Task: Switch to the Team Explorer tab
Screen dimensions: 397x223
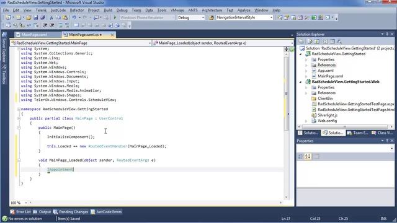Action: point(358,133)
